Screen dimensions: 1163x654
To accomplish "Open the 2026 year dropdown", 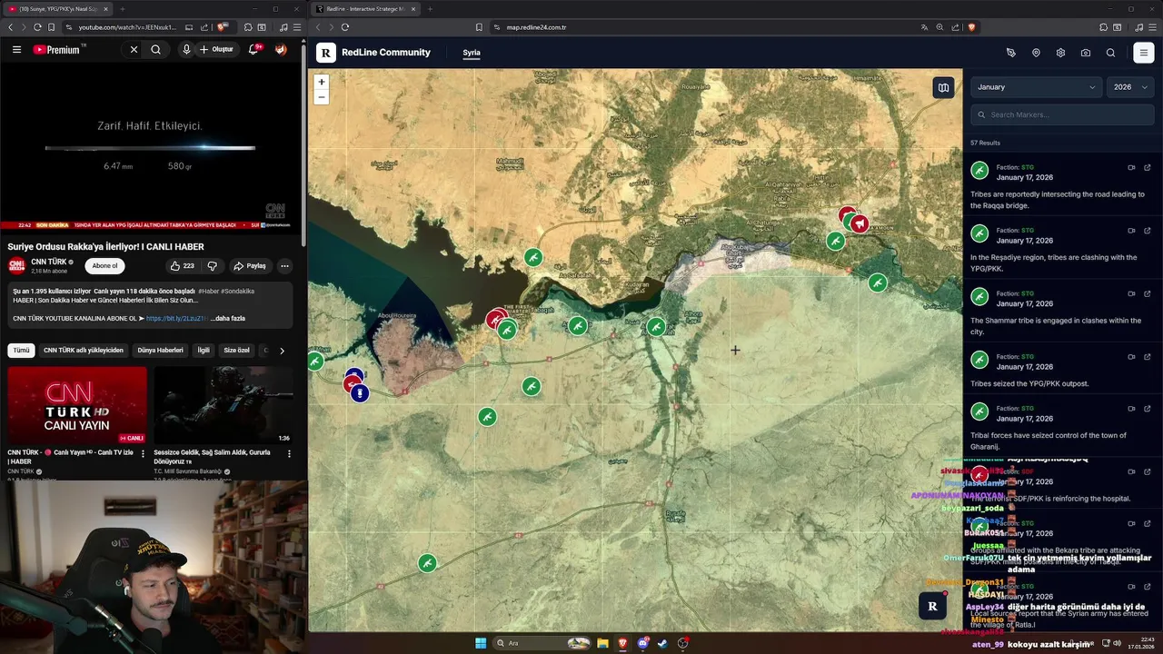I will pyautogui.click(x=1130, y=87).
